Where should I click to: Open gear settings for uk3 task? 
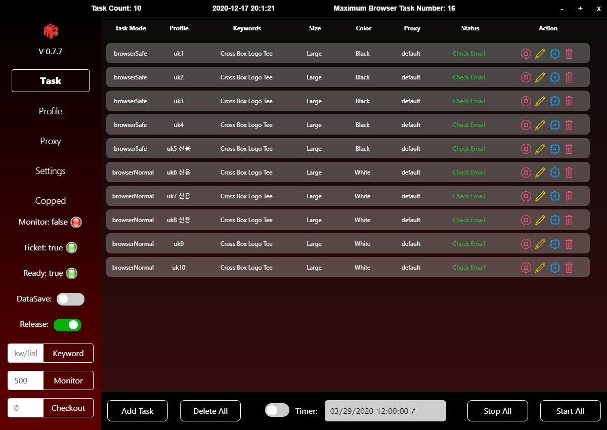pyautogui.click(x=555, y=101)
